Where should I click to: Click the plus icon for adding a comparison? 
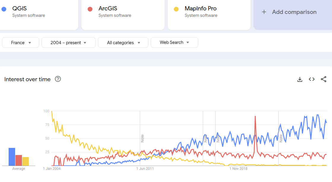pyautogui.click(x=264, y=12)
